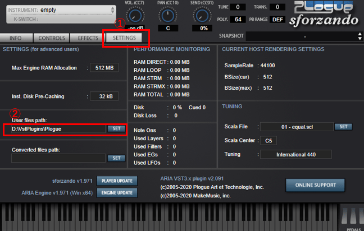364x231 pixels.
Task: Click the TUNE value field
Action: click(x=238, y=7)
